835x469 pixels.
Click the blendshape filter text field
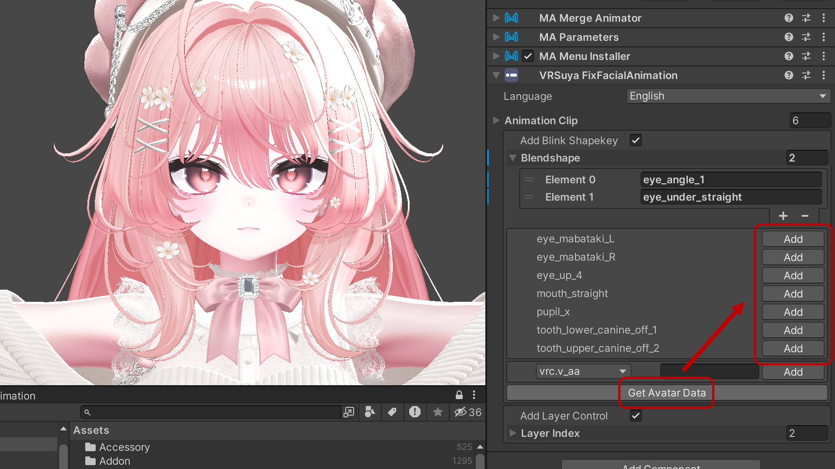[x=709, y=371]
